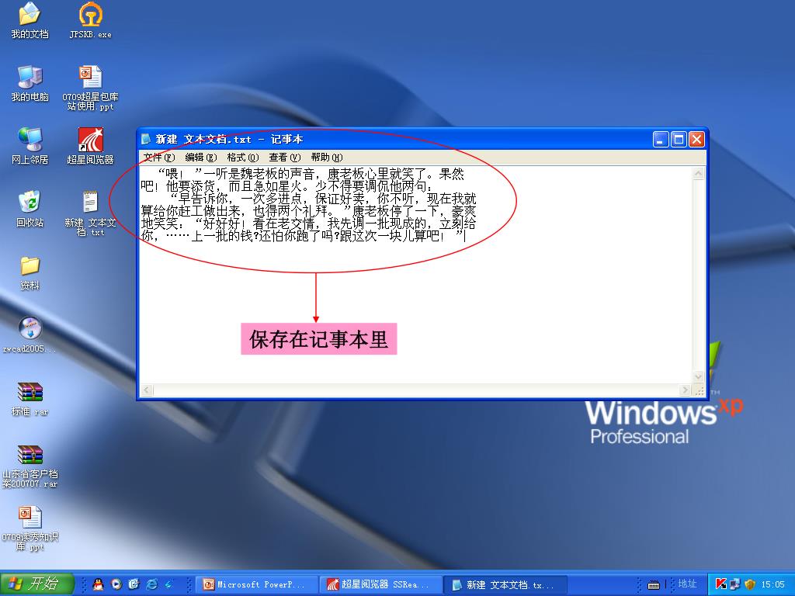This screenshot has height=596, width=795.
Task: Select the 回收站 recycle bin icon
Action: tap(30, 210)
